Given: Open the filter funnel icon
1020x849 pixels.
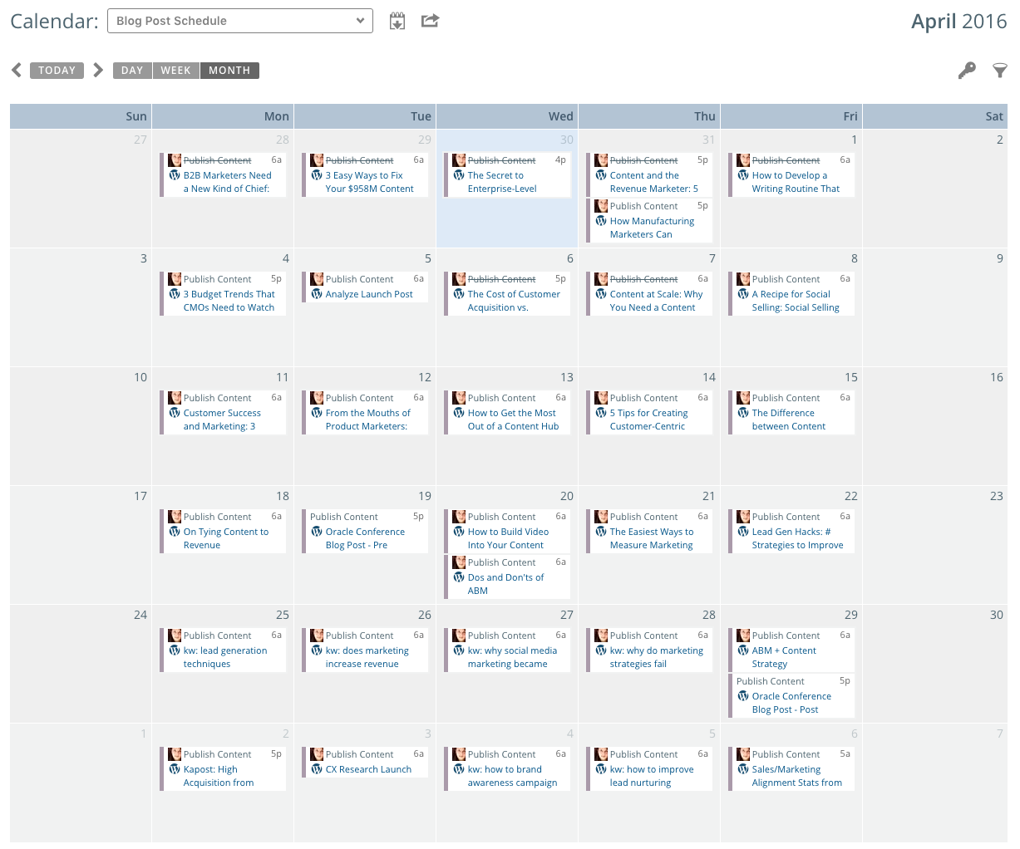Looking at the screenshot, I should [x=1000, y=71].
